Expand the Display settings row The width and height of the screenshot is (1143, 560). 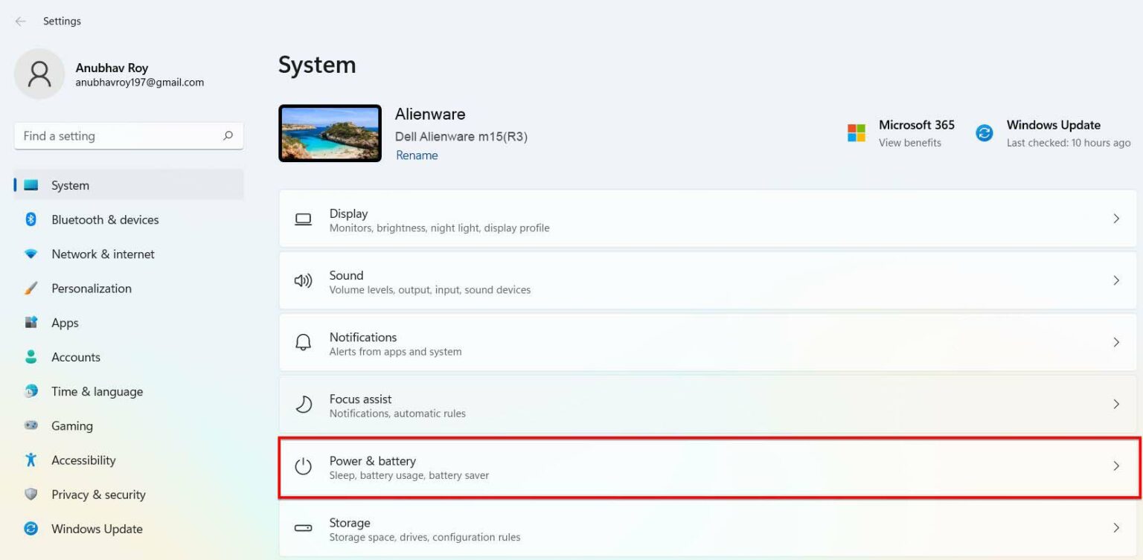coord(707,219)
